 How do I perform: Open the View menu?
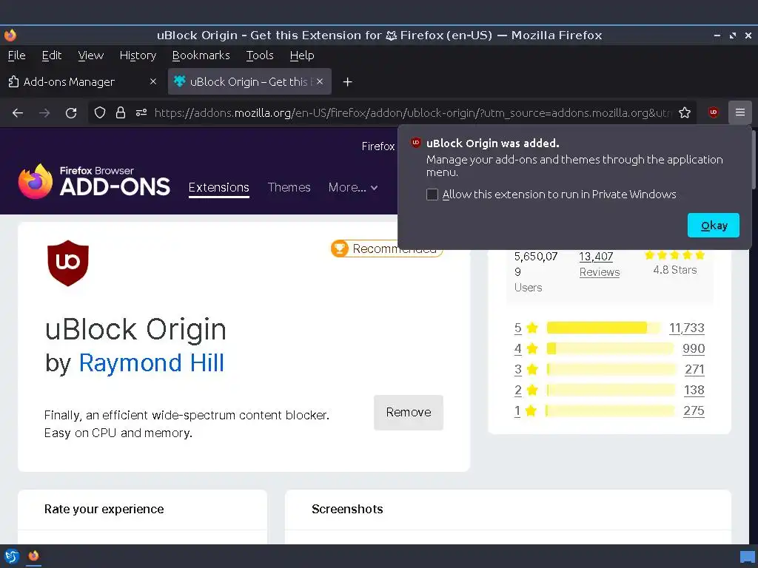(x=91, y=55)
